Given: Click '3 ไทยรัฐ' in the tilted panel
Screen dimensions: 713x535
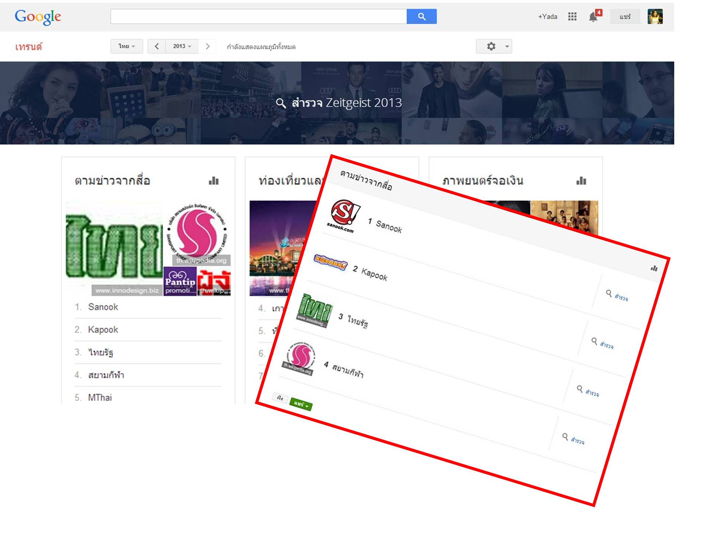Looking at the screenshot, I should coord(354,320).
